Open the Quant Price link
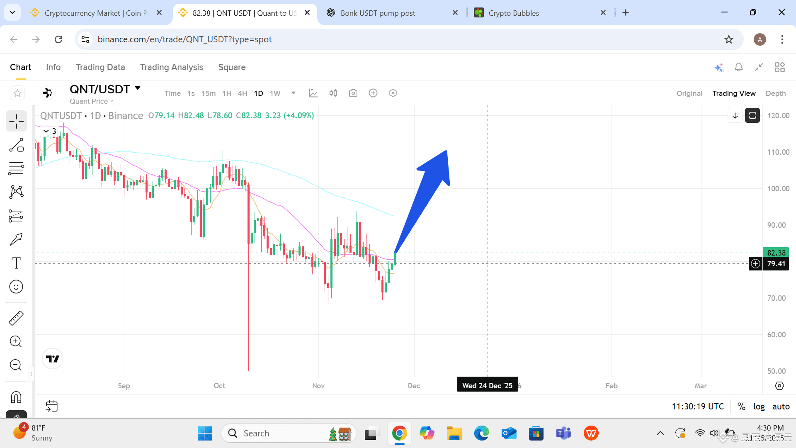The height and width of the screenshot is (448, 796). tap(92, 101)
